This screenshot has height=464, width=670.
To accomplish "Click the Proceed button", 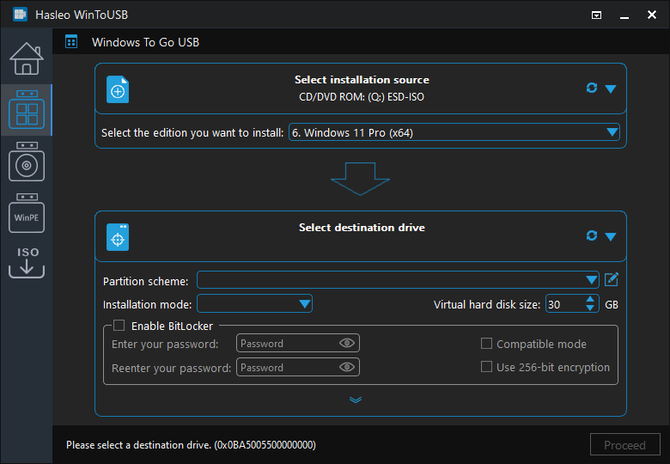I will (624, 445).
